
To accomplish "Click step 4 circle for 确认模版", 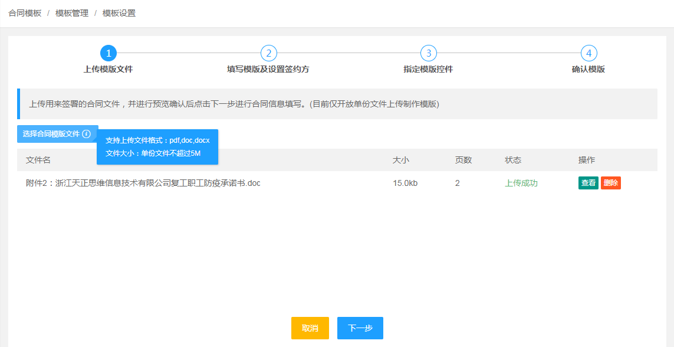I will click(590, 52).
